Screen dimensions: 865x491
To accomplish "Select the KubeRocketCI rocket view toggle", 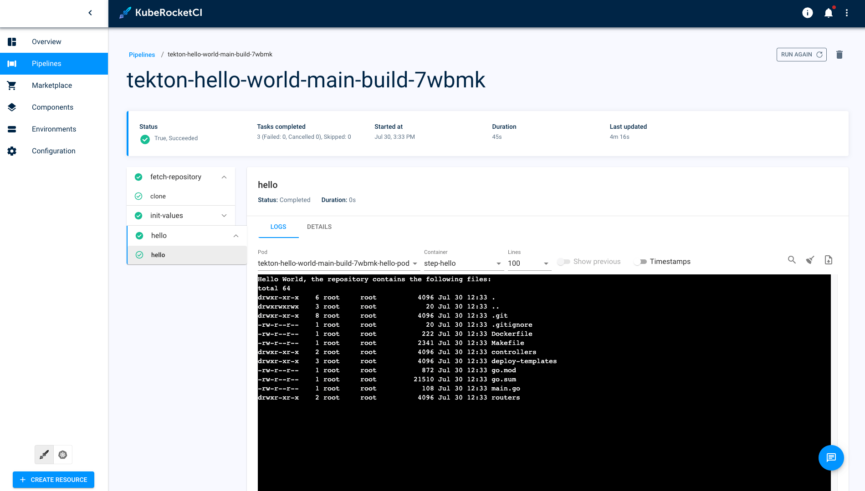I will pyautogui.click(x=44, y=454).
